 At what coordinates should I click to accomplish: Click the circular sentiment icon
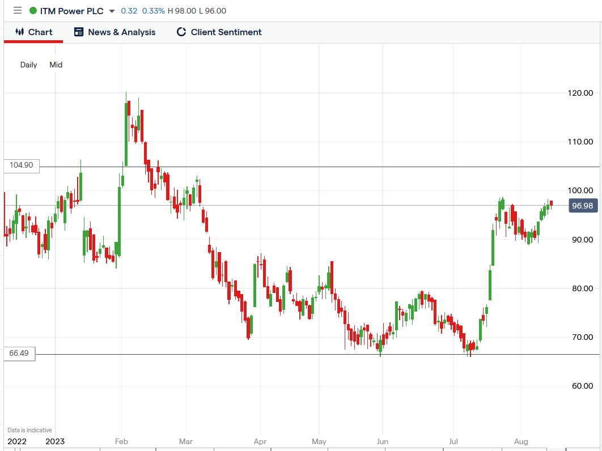(x=181, y=32)
